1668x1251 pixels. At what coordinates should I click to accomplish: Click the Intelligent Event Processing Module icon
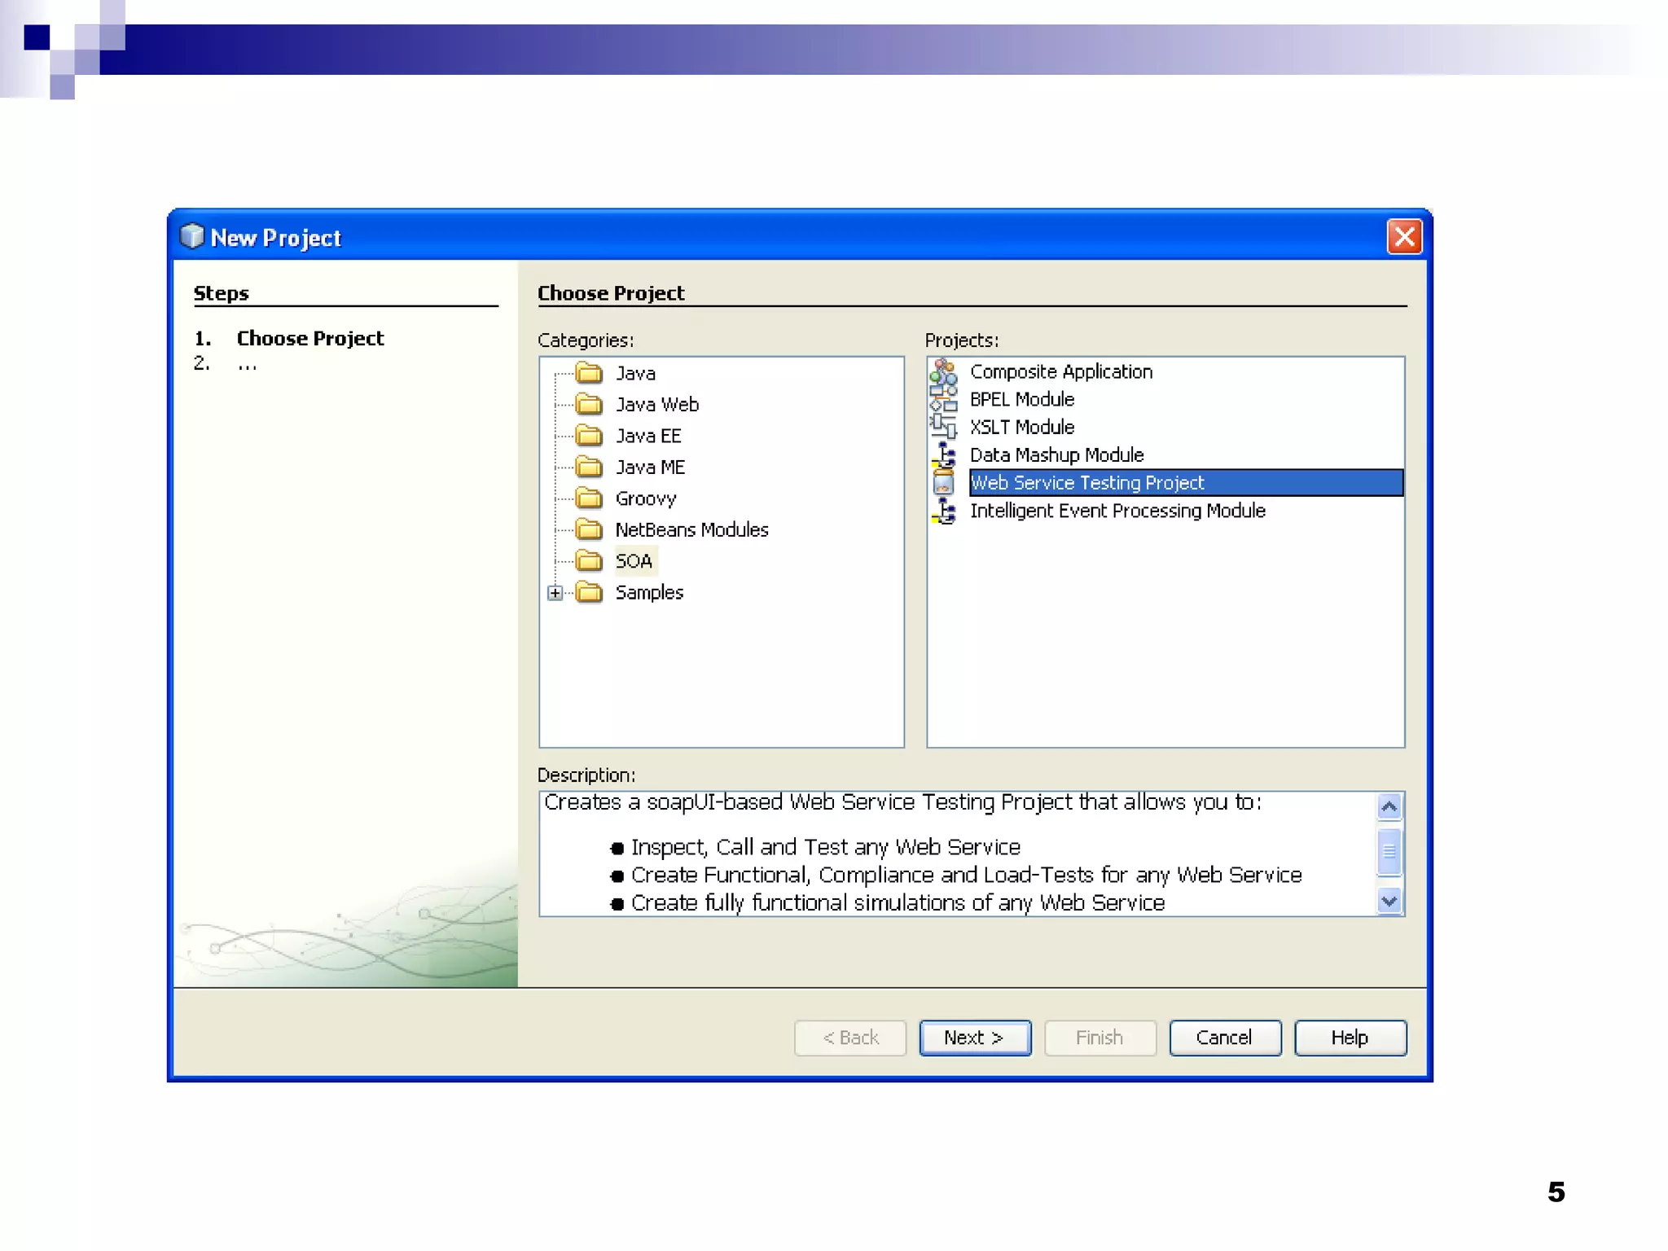[x=943, y=511]
